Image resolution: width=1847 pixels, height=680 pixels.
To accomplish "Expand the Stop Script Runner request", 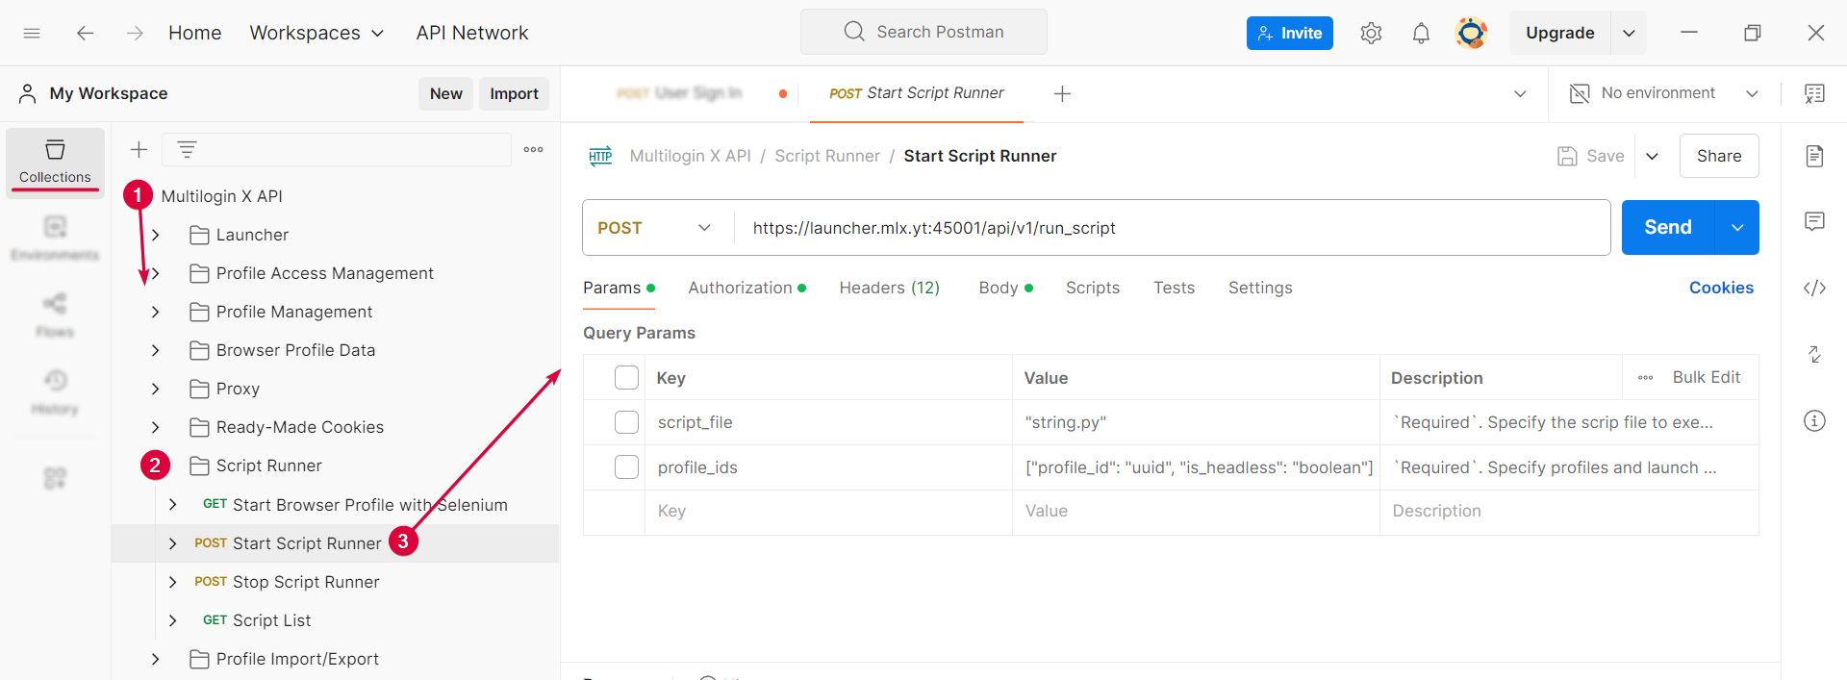I will (172, 582).
